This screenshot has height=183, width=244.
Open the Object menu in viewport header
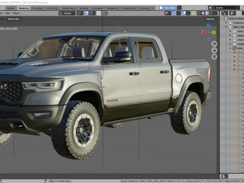[x=16, y=13]
